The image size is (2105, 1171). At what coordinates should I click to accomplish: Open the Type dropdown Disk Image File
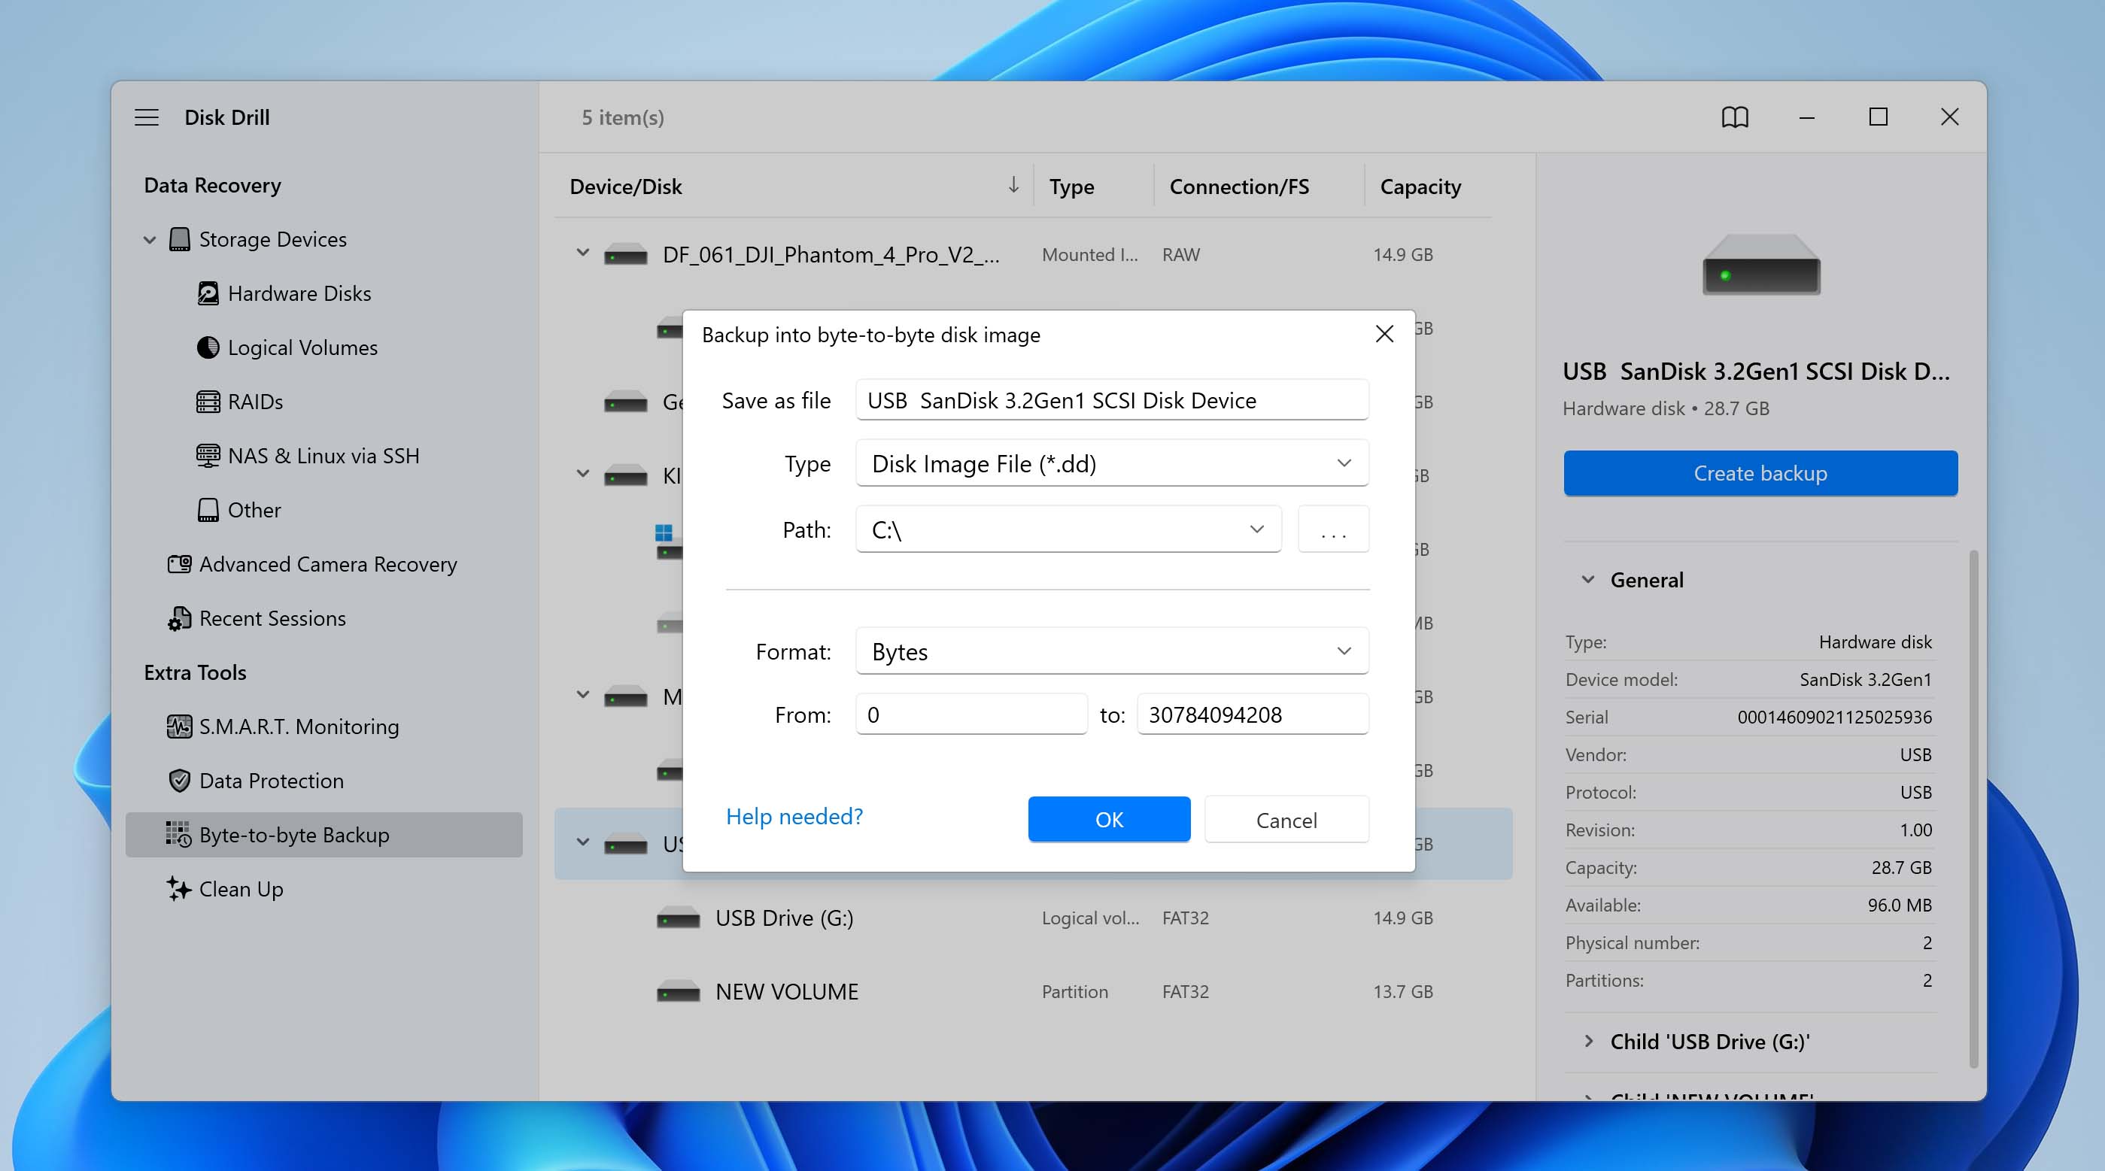[1112, 463]
